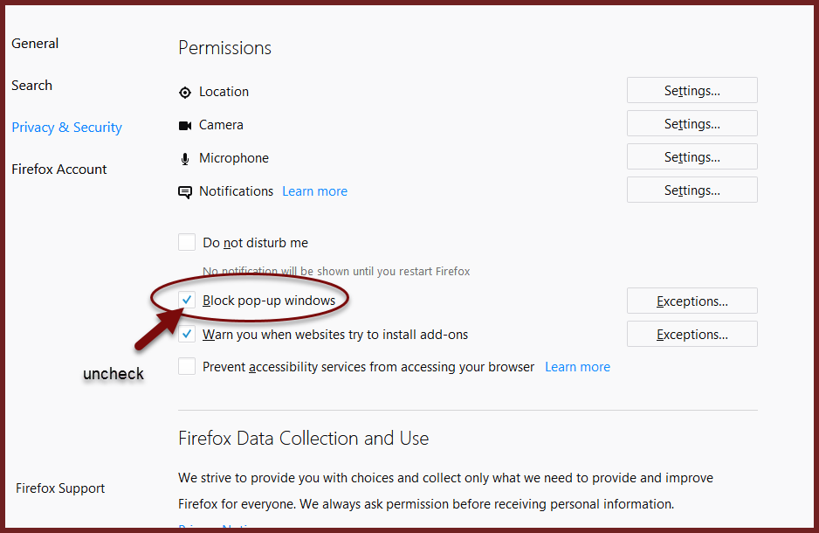
Task: Switch to the General preferences category
Action: tap(35, 44)
